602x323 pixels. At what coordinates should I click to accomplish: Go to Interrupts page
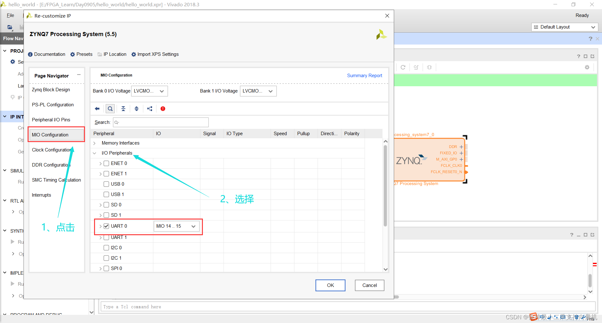[41, 195]
